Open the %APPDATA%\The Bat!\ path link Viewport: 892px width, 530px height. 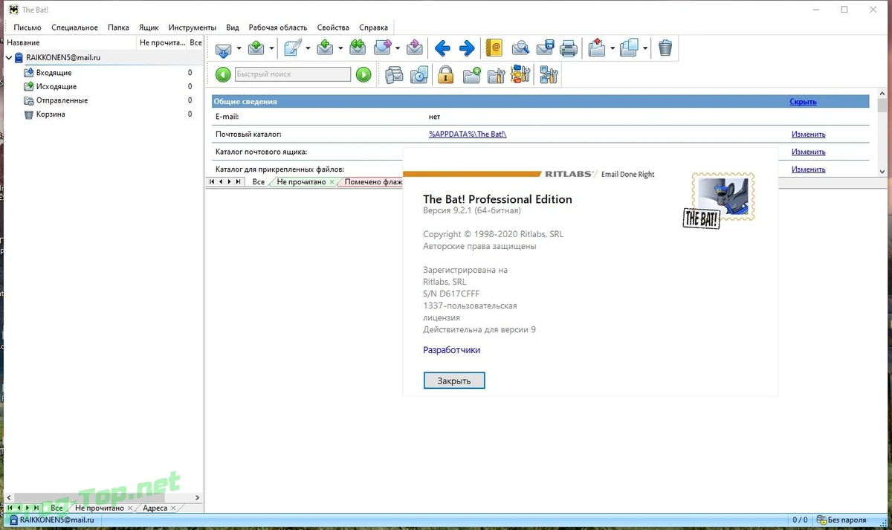(468, 135)
